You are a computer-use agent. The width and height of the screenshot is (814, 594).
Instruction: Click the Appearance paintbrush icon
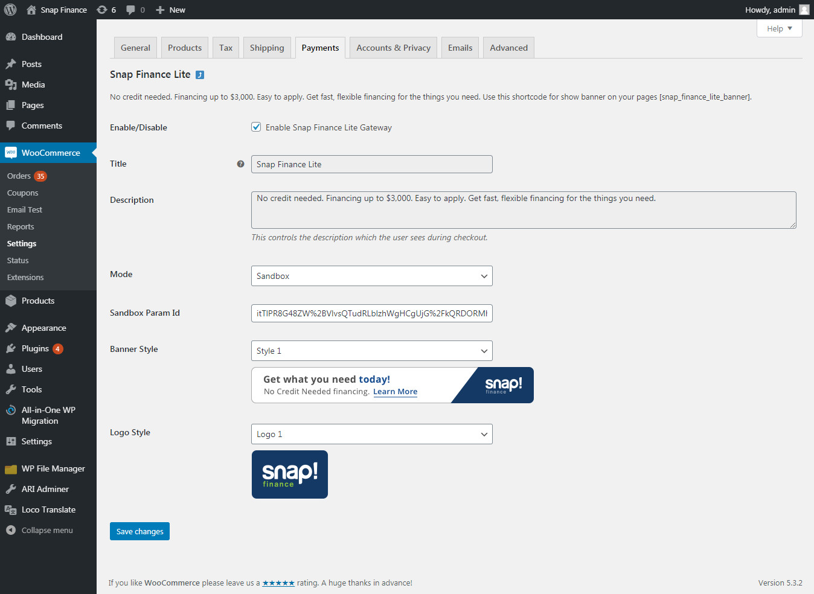coord(11,328)
